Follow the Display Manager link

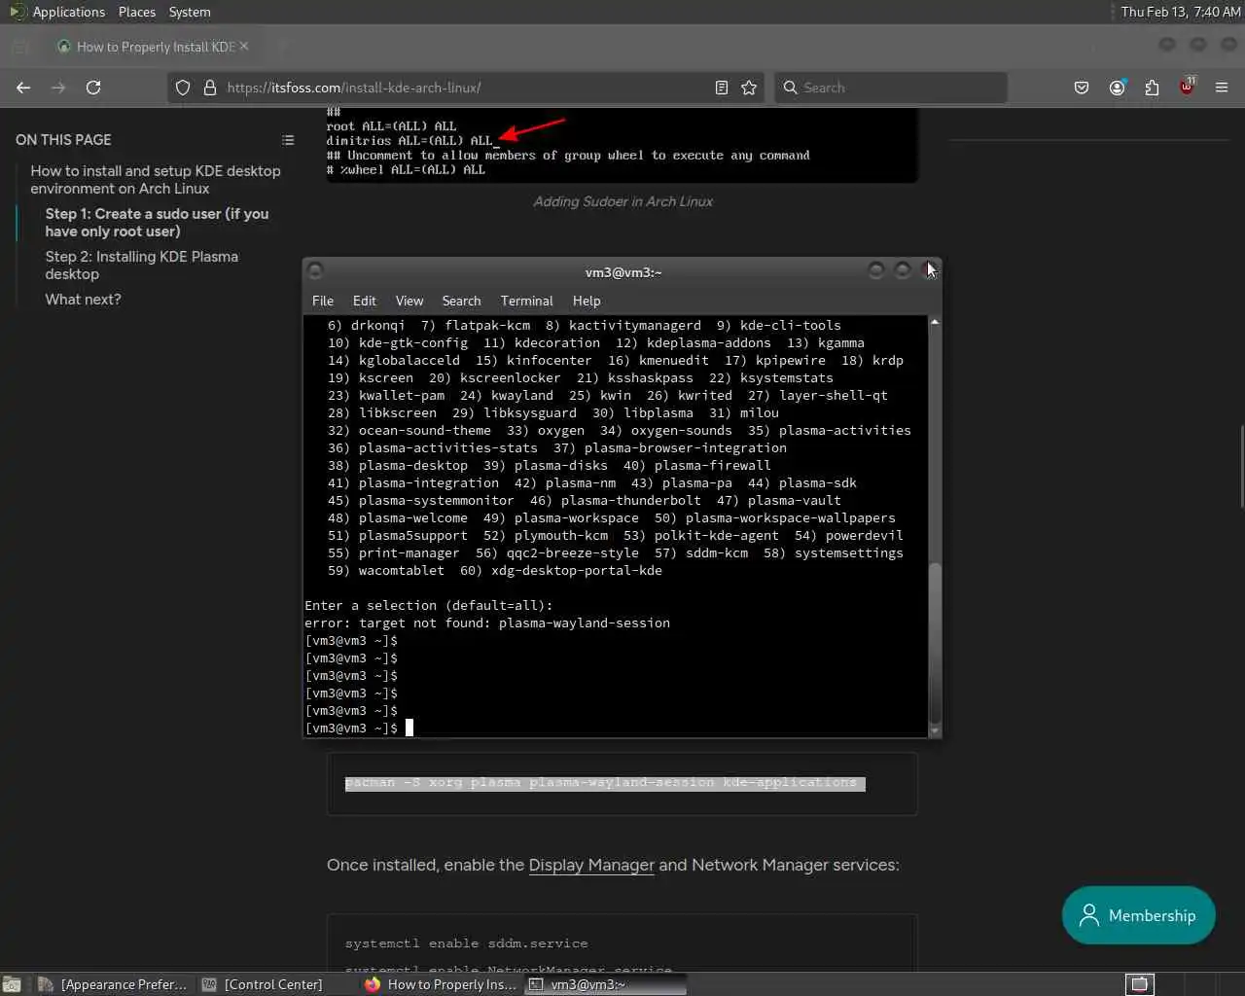[591, 865]
